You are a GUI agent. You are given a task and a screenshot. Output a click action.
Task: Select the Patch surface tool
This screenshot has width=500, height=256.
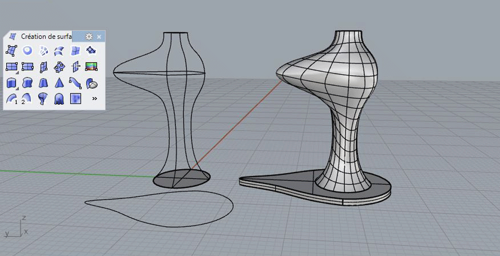91,50
